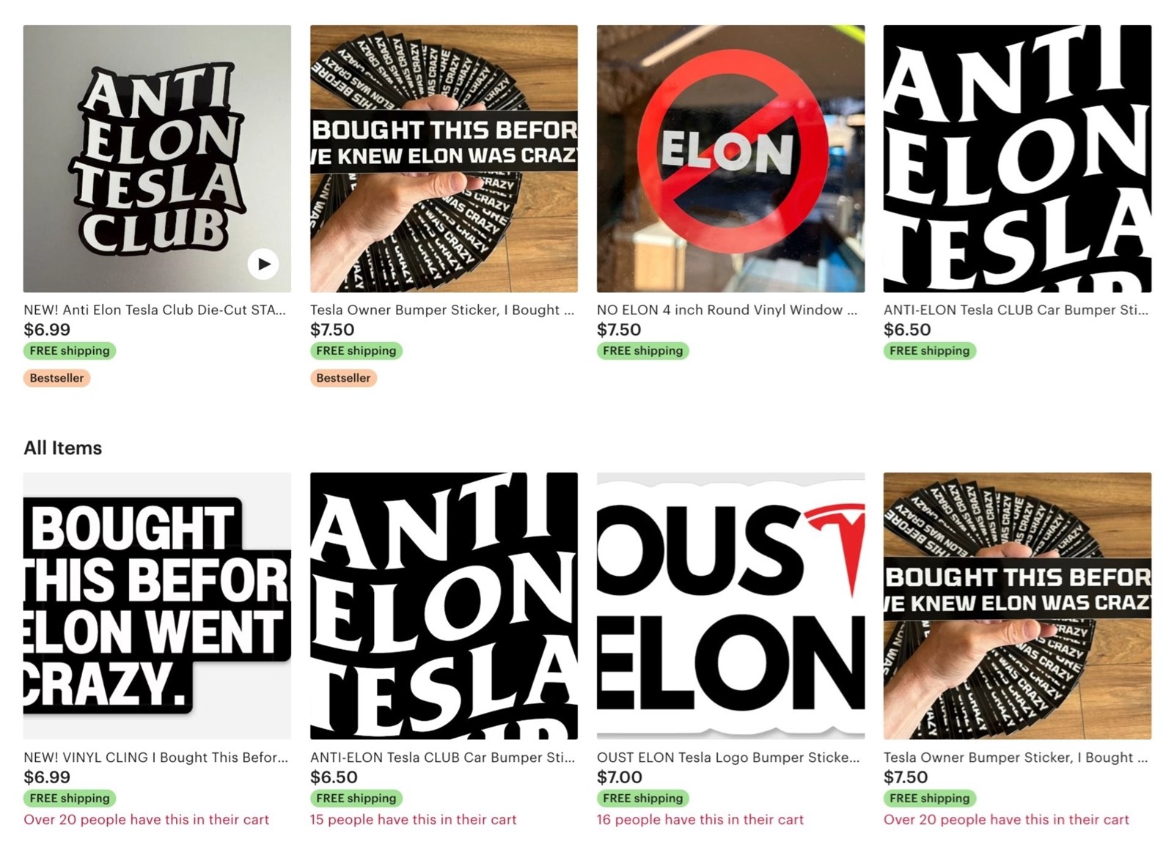Viewport: 1174px width, 844px height.
Task: Play video on Anti Elon Tesla Club thumbnail
Action: (263, 264)
